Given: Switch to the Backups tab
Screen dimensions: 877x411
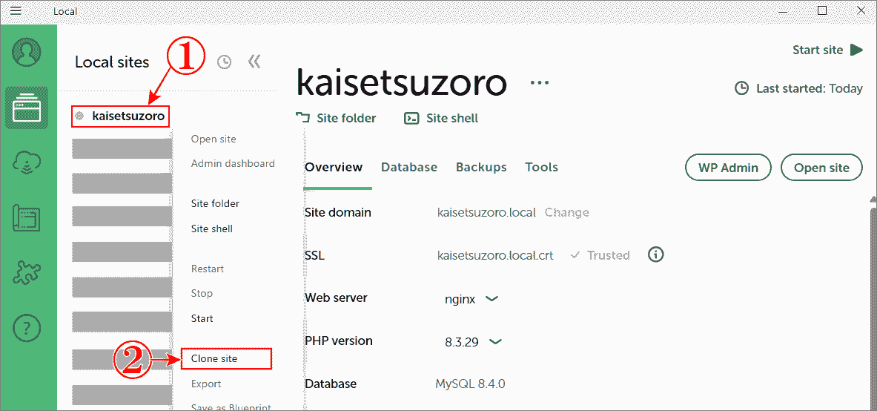Looking at the screenshot, I should click(481, 167).
